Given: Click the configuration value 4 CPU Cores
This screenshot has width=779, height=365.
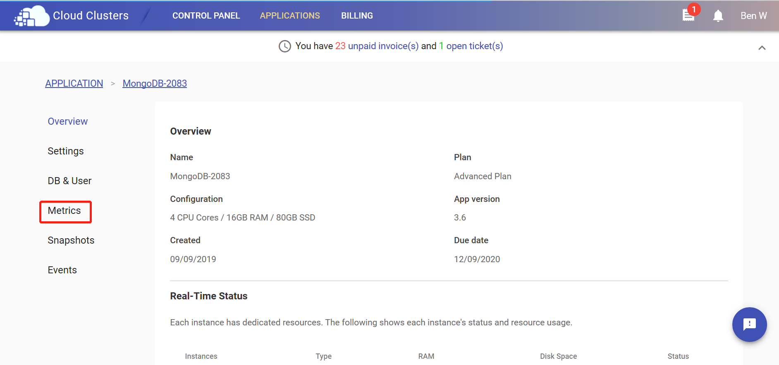Looking at the screenshot, I should click(243, 218).
